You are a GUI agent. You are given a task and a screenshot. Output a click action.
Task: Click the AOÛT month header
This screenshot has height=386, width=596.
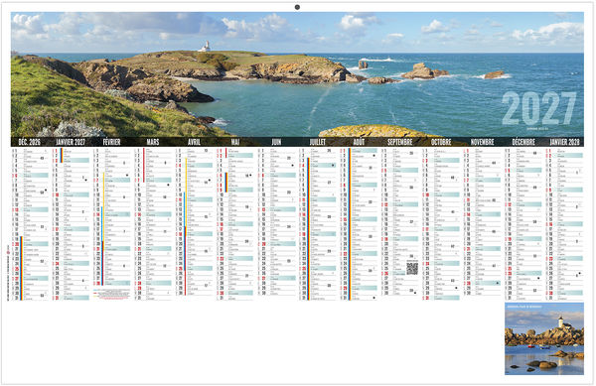pyautogui.click(x=359, y=142)
